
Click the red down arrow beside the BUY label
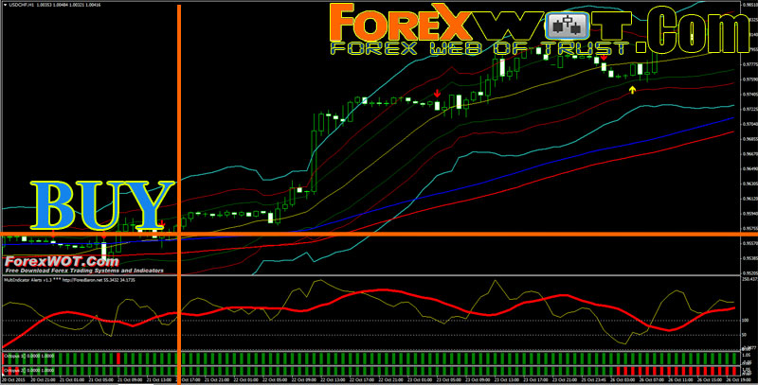coord(162,224)
